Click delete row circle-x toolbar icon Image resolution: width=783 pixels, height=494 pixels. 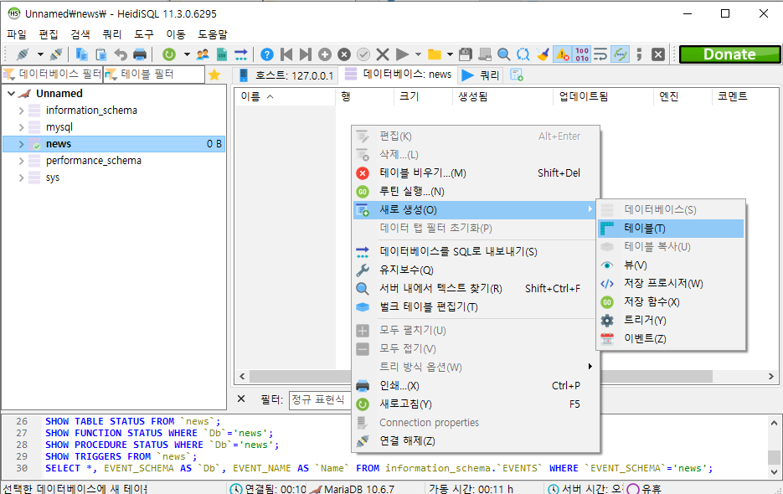[344, 54]
